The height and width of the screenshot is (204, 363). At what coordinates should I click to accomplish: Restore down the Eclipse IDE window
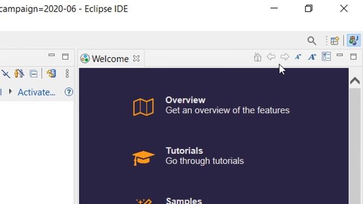pos(309,8)
